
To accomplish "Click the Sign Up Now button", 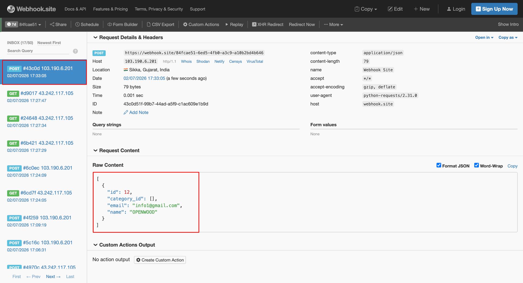I will point(494,9).
